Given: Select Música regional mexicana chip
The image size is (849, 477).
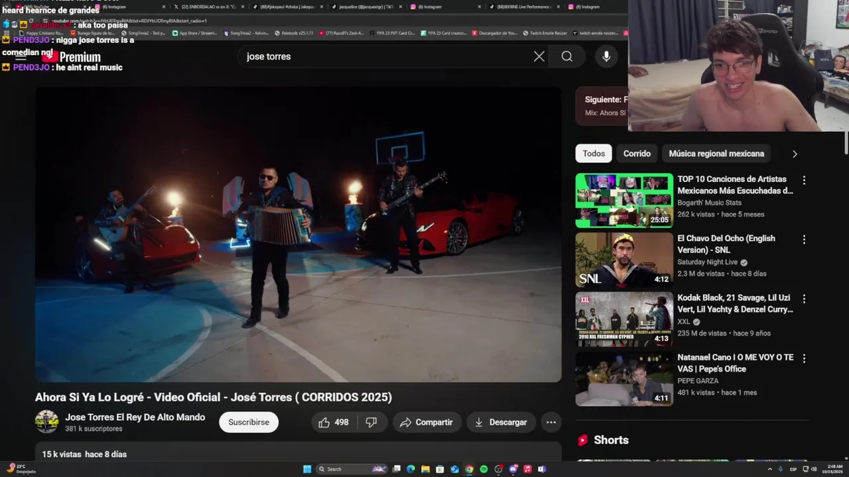Looking at the screenshot, I should (x=716, y=154).
